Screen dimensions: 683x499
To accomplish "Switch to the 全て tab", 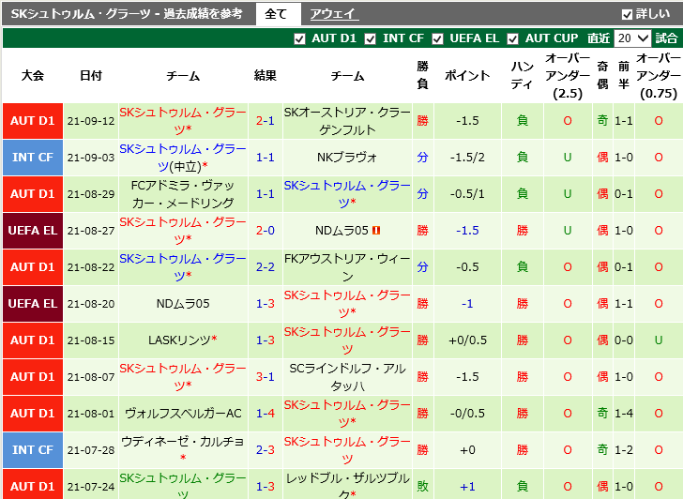I will [x=278, y=14].
